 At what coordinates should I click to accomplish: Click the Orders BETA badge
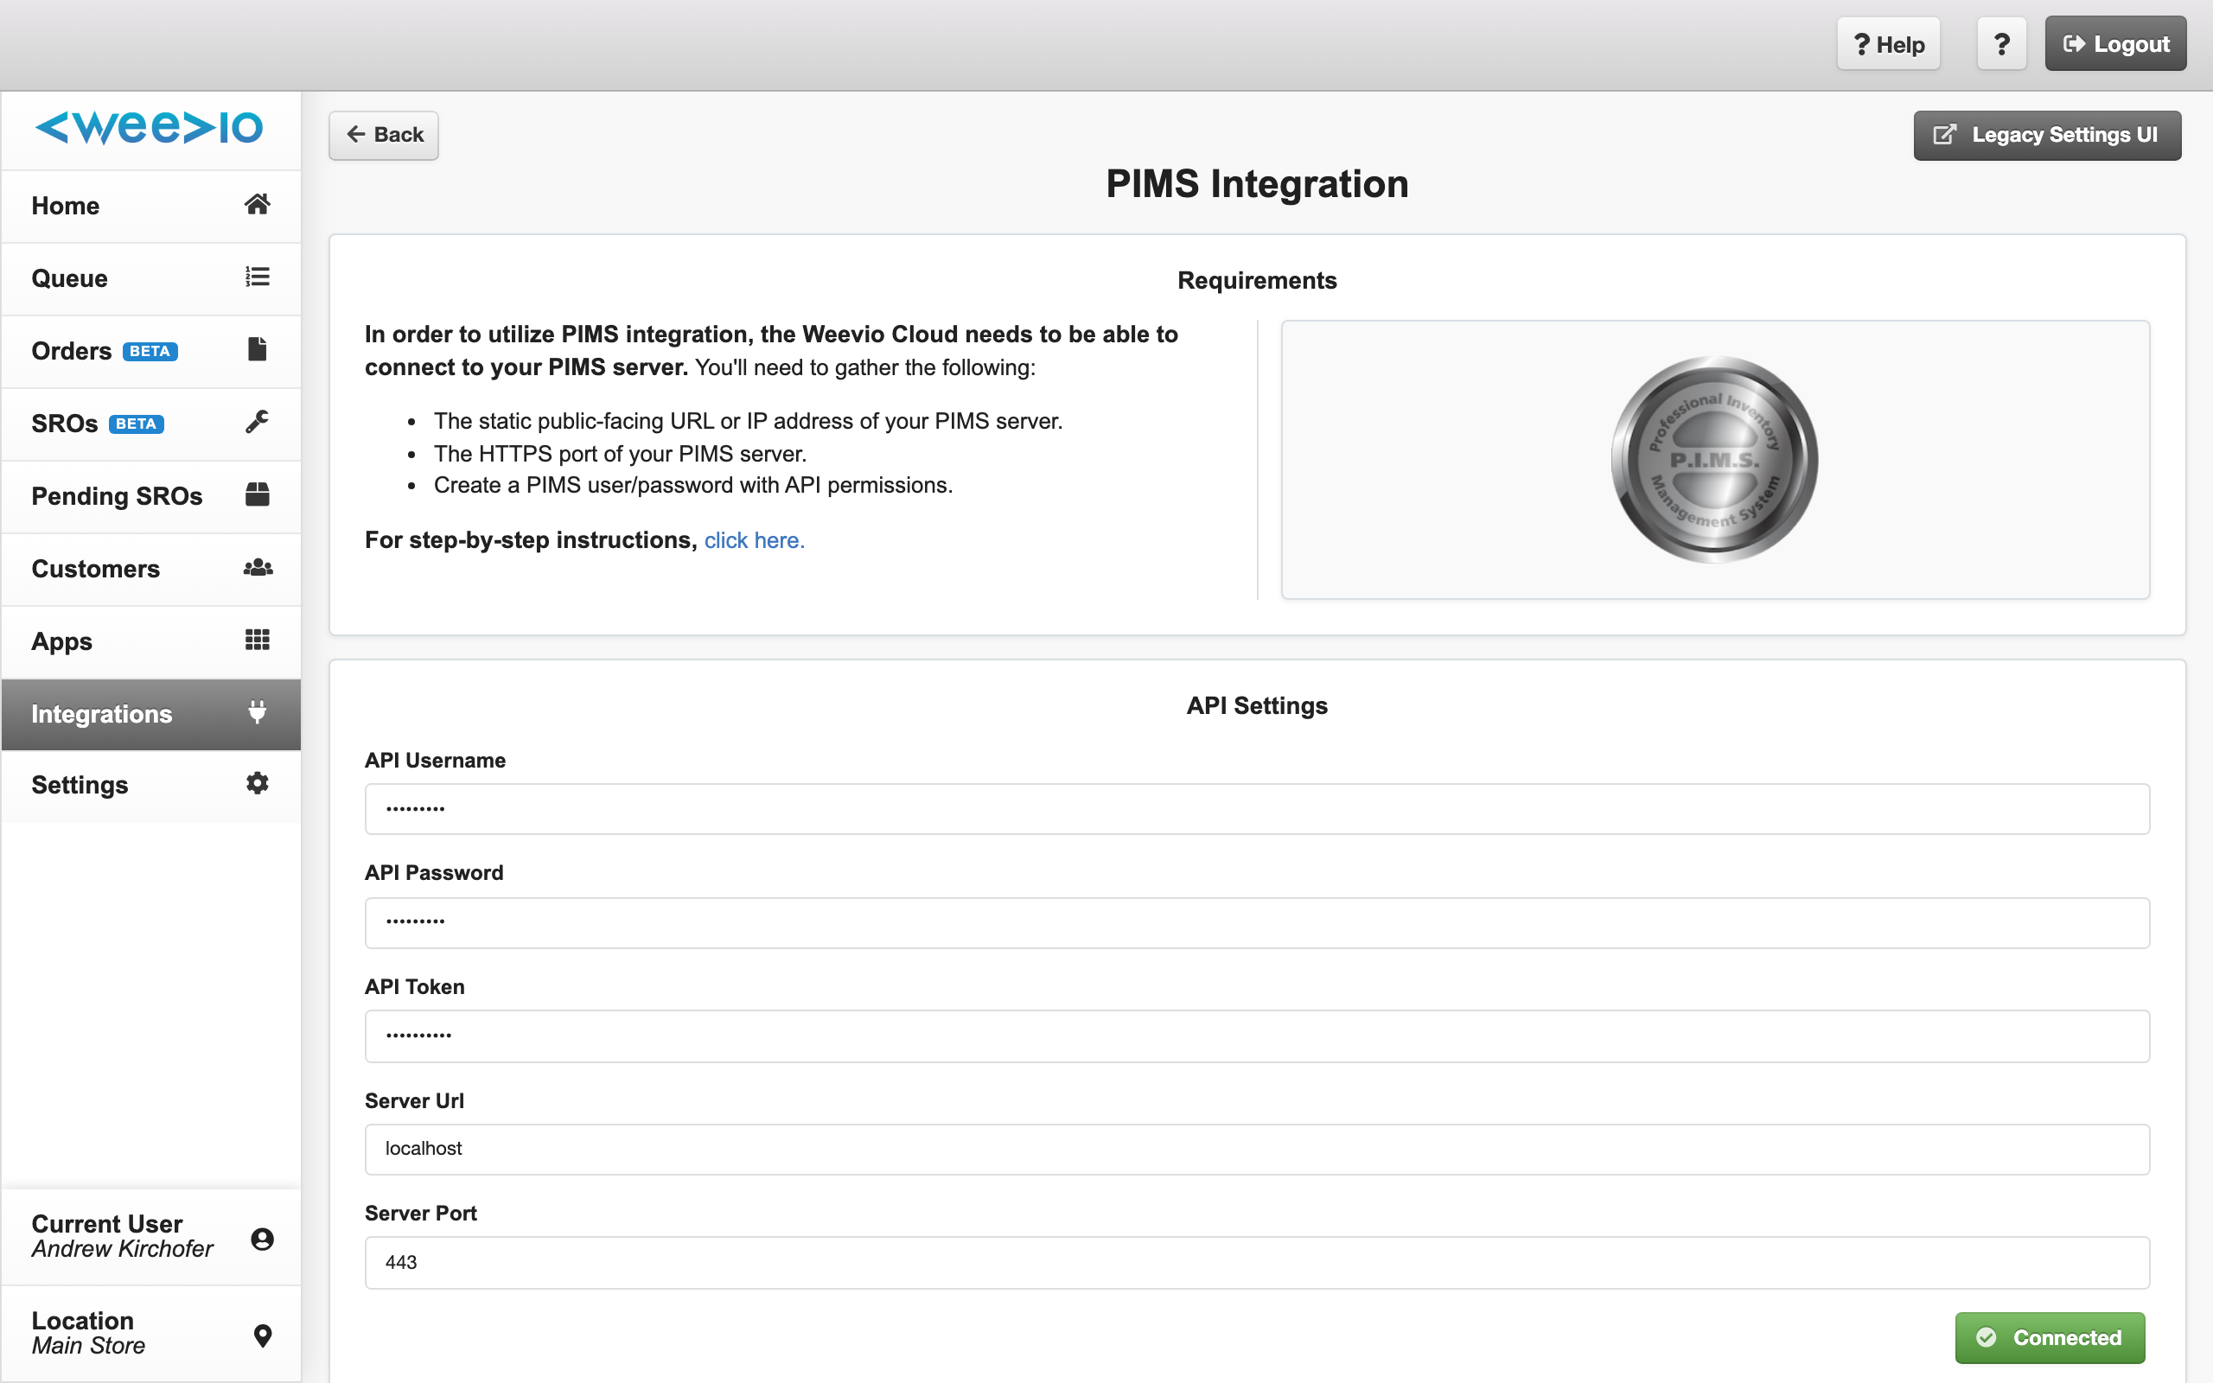(x=150, y=351)
